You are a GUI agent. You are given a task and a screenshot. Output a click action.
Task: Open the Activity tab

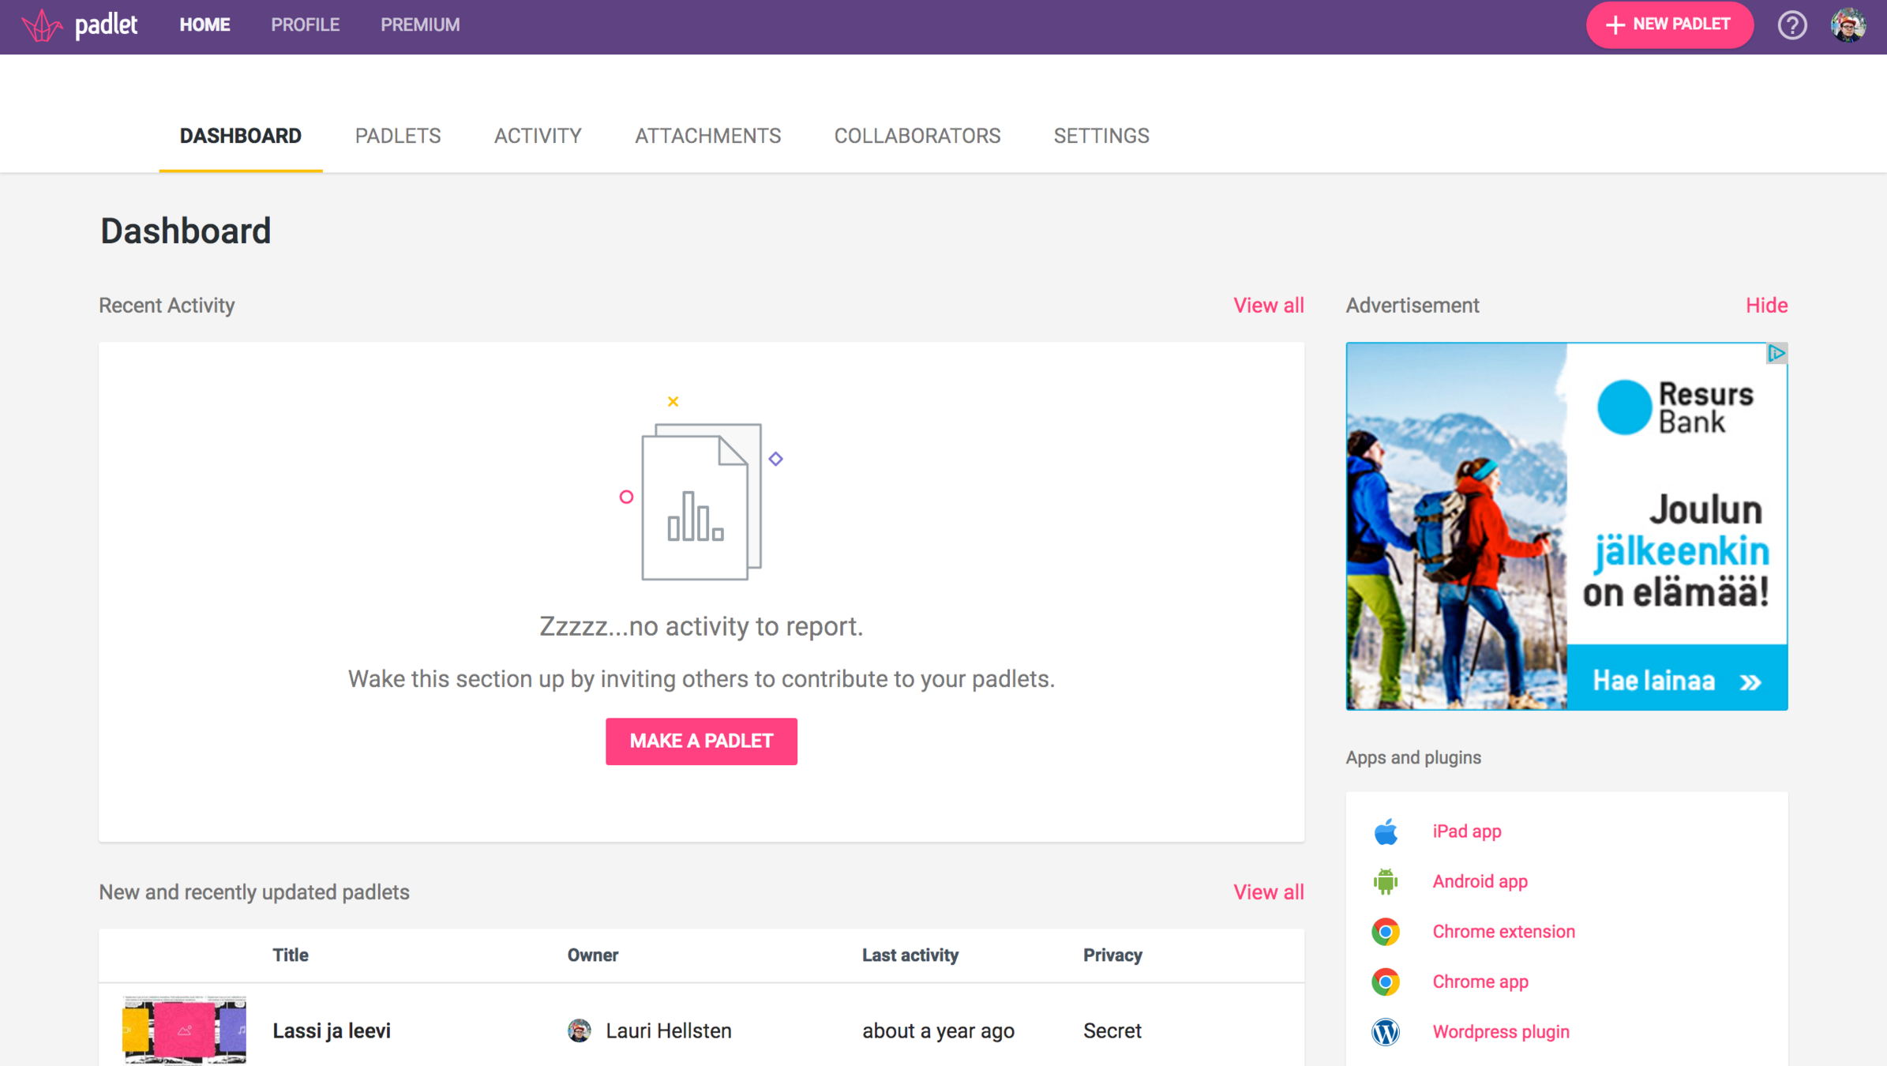tap(538, 136)
